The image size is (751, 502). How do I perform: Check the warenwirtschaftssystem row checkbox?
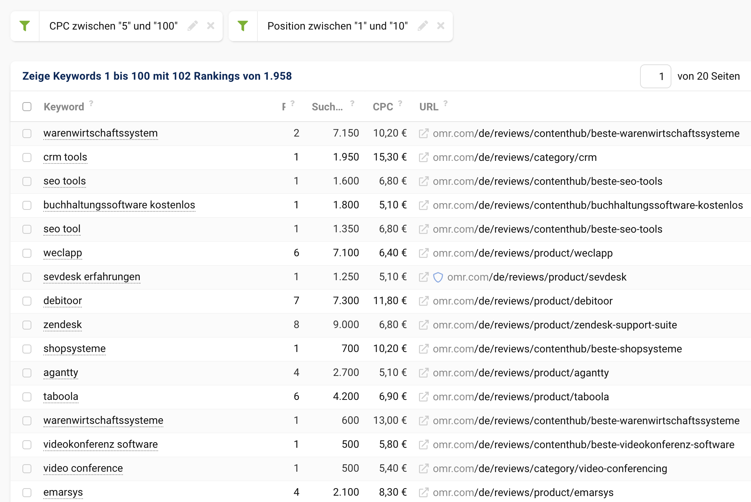[x=27, y=134]
